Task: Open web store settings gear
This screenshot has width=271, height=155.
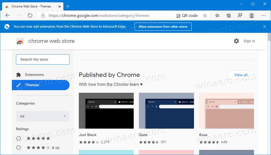Action: 236,41
